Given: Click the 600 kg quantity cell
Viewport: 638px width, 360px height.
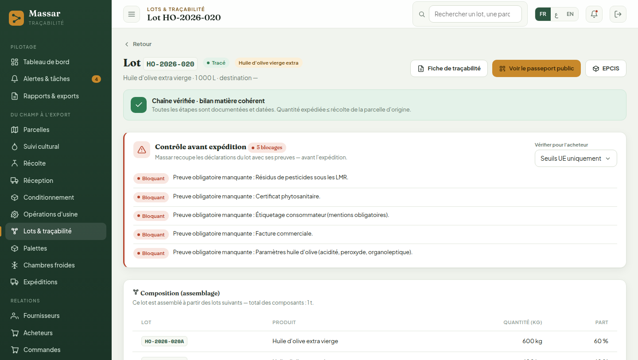Looking at the screenshot, I should [x=532, y=341].
